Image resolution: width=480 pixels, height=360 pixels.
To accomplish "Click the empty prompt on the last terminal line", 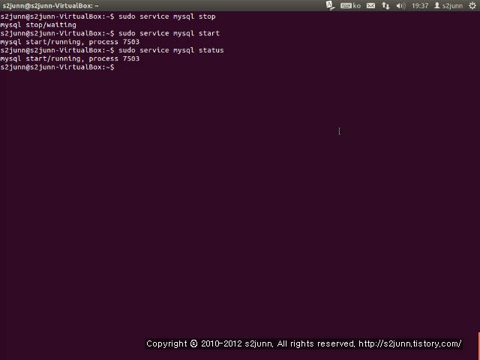I will [x=57, y=67].
